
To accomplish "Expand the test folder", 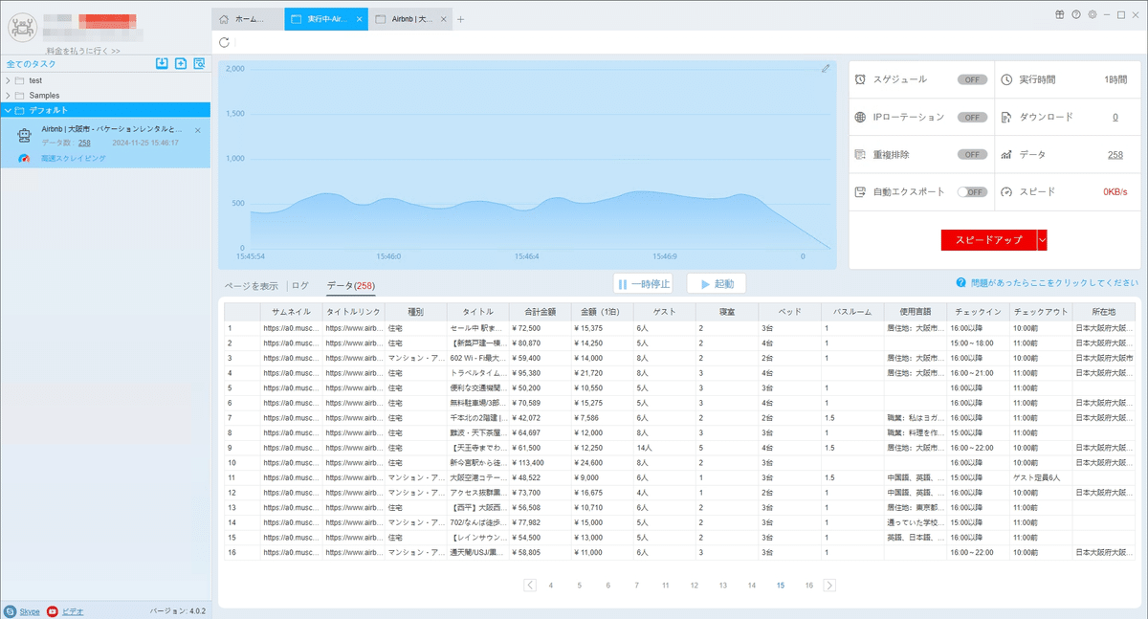I will pyautogui.click(x=9, y=80).
